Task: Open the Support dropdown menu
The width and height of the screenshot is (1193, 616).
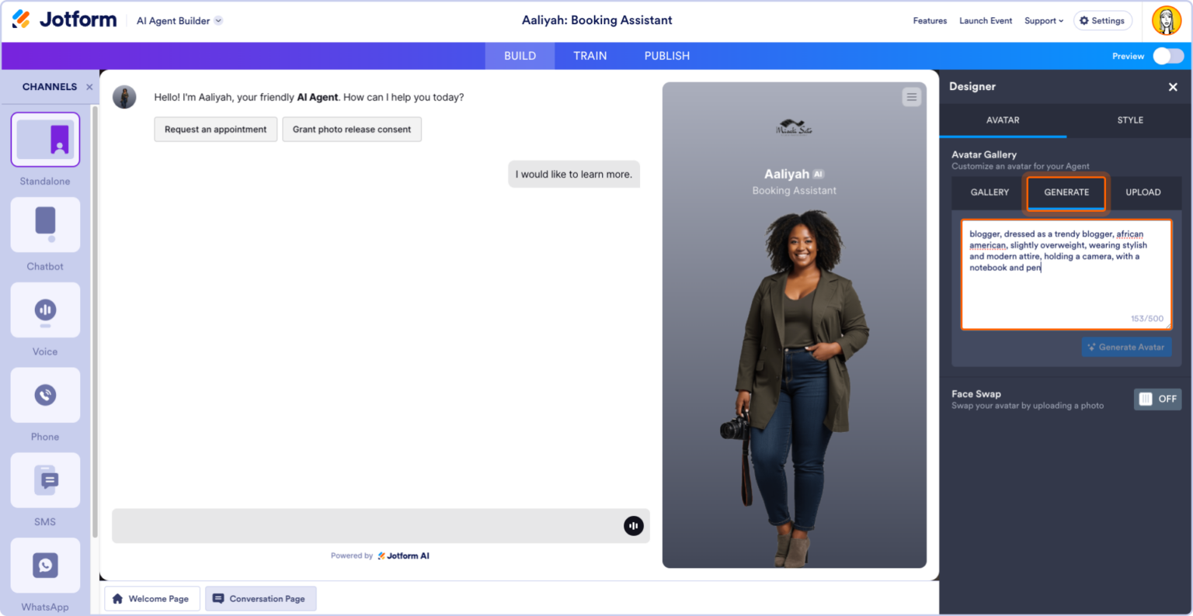Action: 1043,21
